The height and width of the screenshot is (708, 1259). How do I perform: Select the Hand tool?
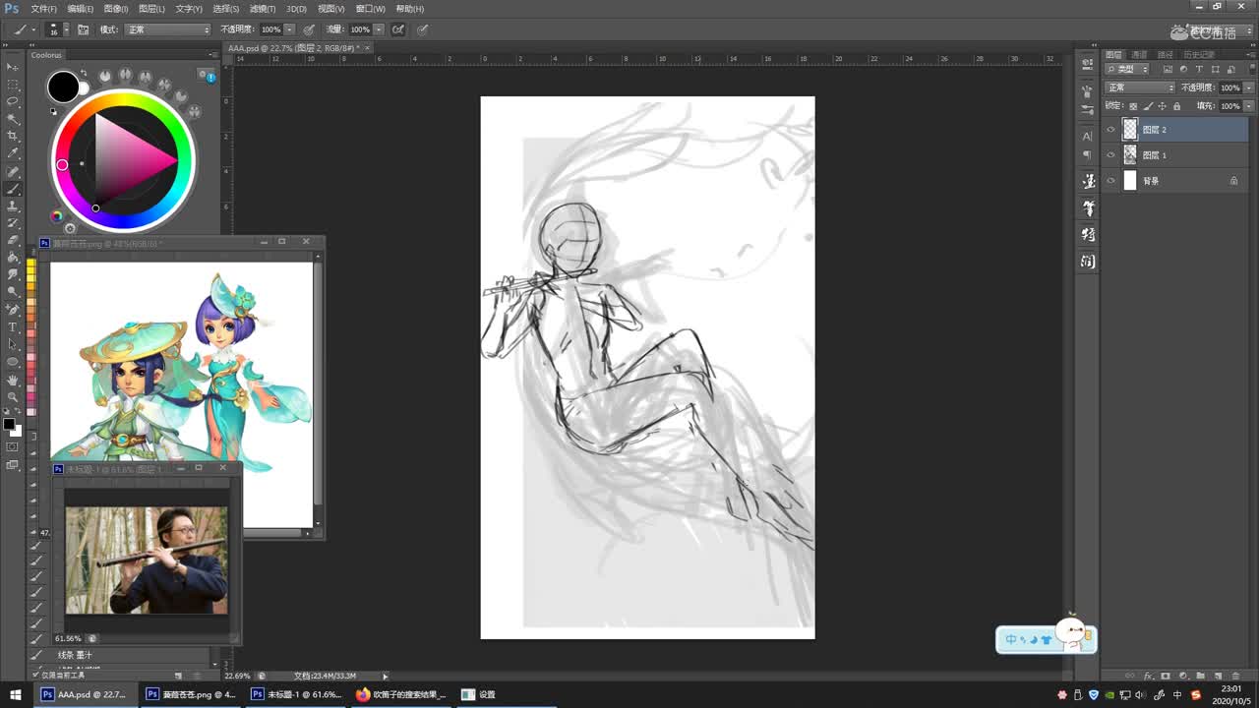pyautogui.click(x=13, y=380)
